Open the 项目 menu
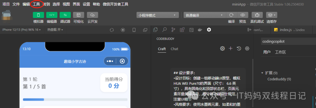This screenshot has height=108, width=316. [6, 4]
